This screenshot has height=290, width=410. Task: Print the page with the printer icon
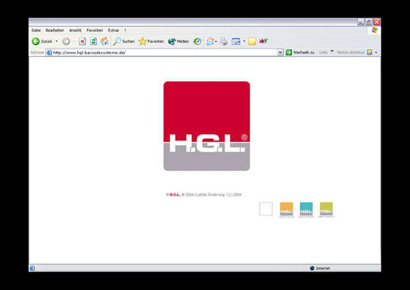pyautogui.click(x=224, y=41)
